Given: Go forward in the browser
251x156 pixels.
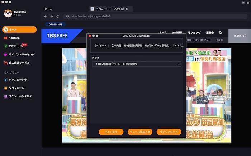Looking at the screenshot, I should tap(52, 16).
